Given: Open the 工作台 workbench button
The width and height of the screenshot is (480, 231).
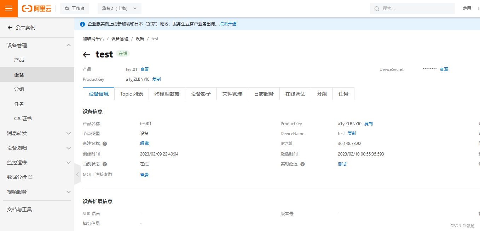Looking at the screenshot, I should [75, 8].
